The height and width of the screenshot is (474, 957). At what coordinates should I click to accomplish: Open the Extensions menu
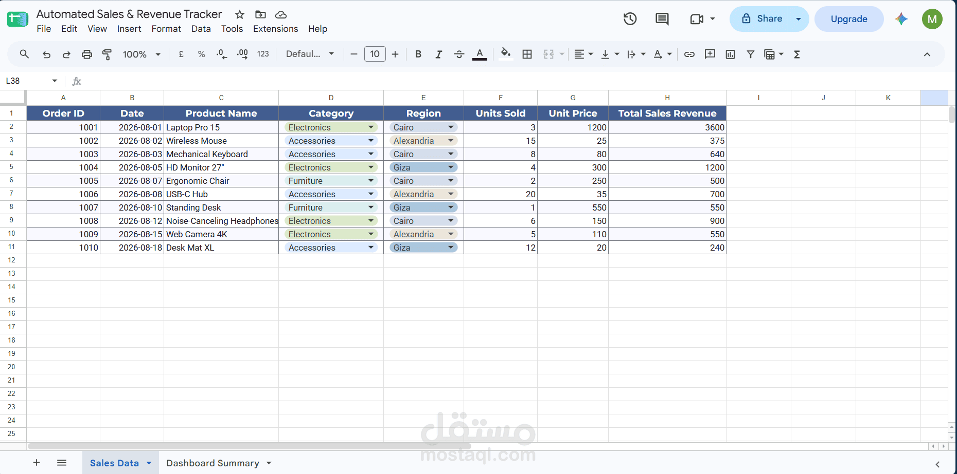point(275,29)
